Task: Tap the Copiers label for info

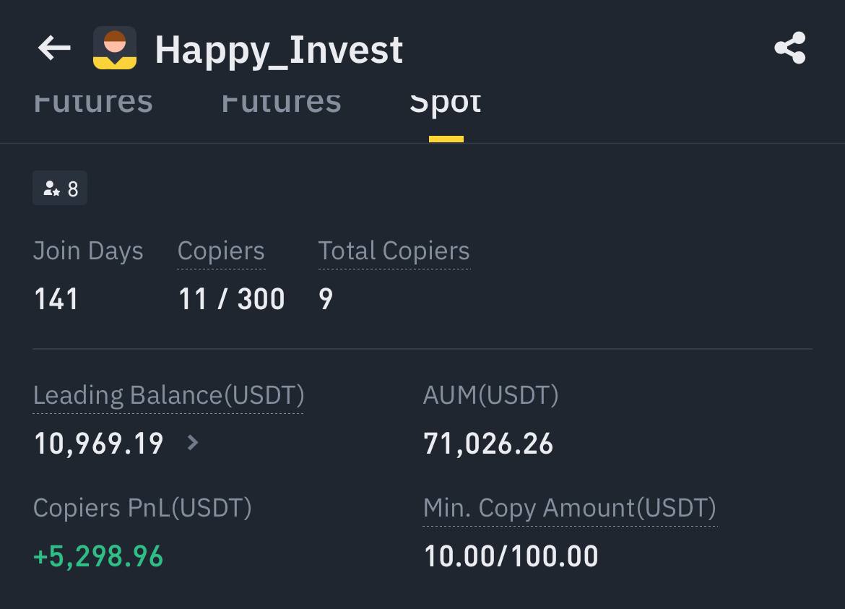Action: point(221,251)
